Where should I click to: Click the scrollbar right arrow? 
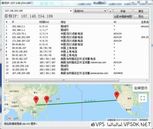147,80
